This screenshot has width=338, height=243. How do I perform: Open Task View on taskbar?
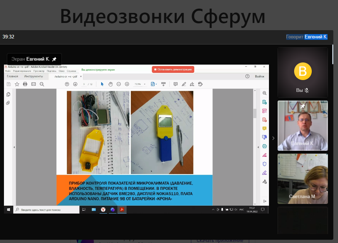[x=84, y=210]
